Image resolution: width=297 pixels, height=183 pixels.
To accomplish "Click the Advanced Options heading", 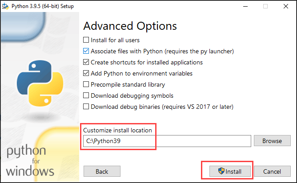I will 130,26.
